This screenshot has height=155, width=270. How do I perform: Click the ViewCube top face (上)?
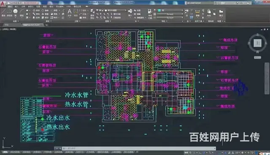[257, 43]
